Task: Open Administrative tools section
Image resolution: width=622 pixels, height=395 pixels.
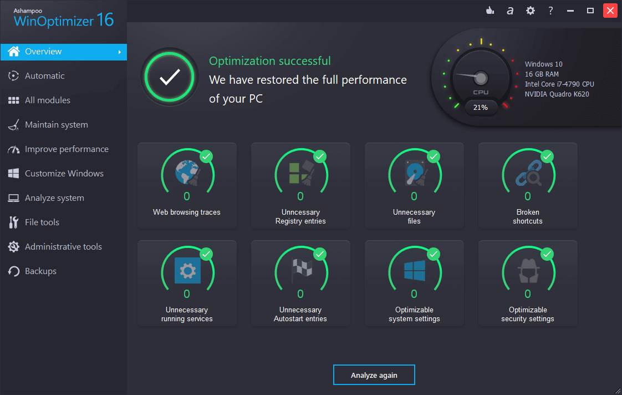Action: (x=63, y=247)
